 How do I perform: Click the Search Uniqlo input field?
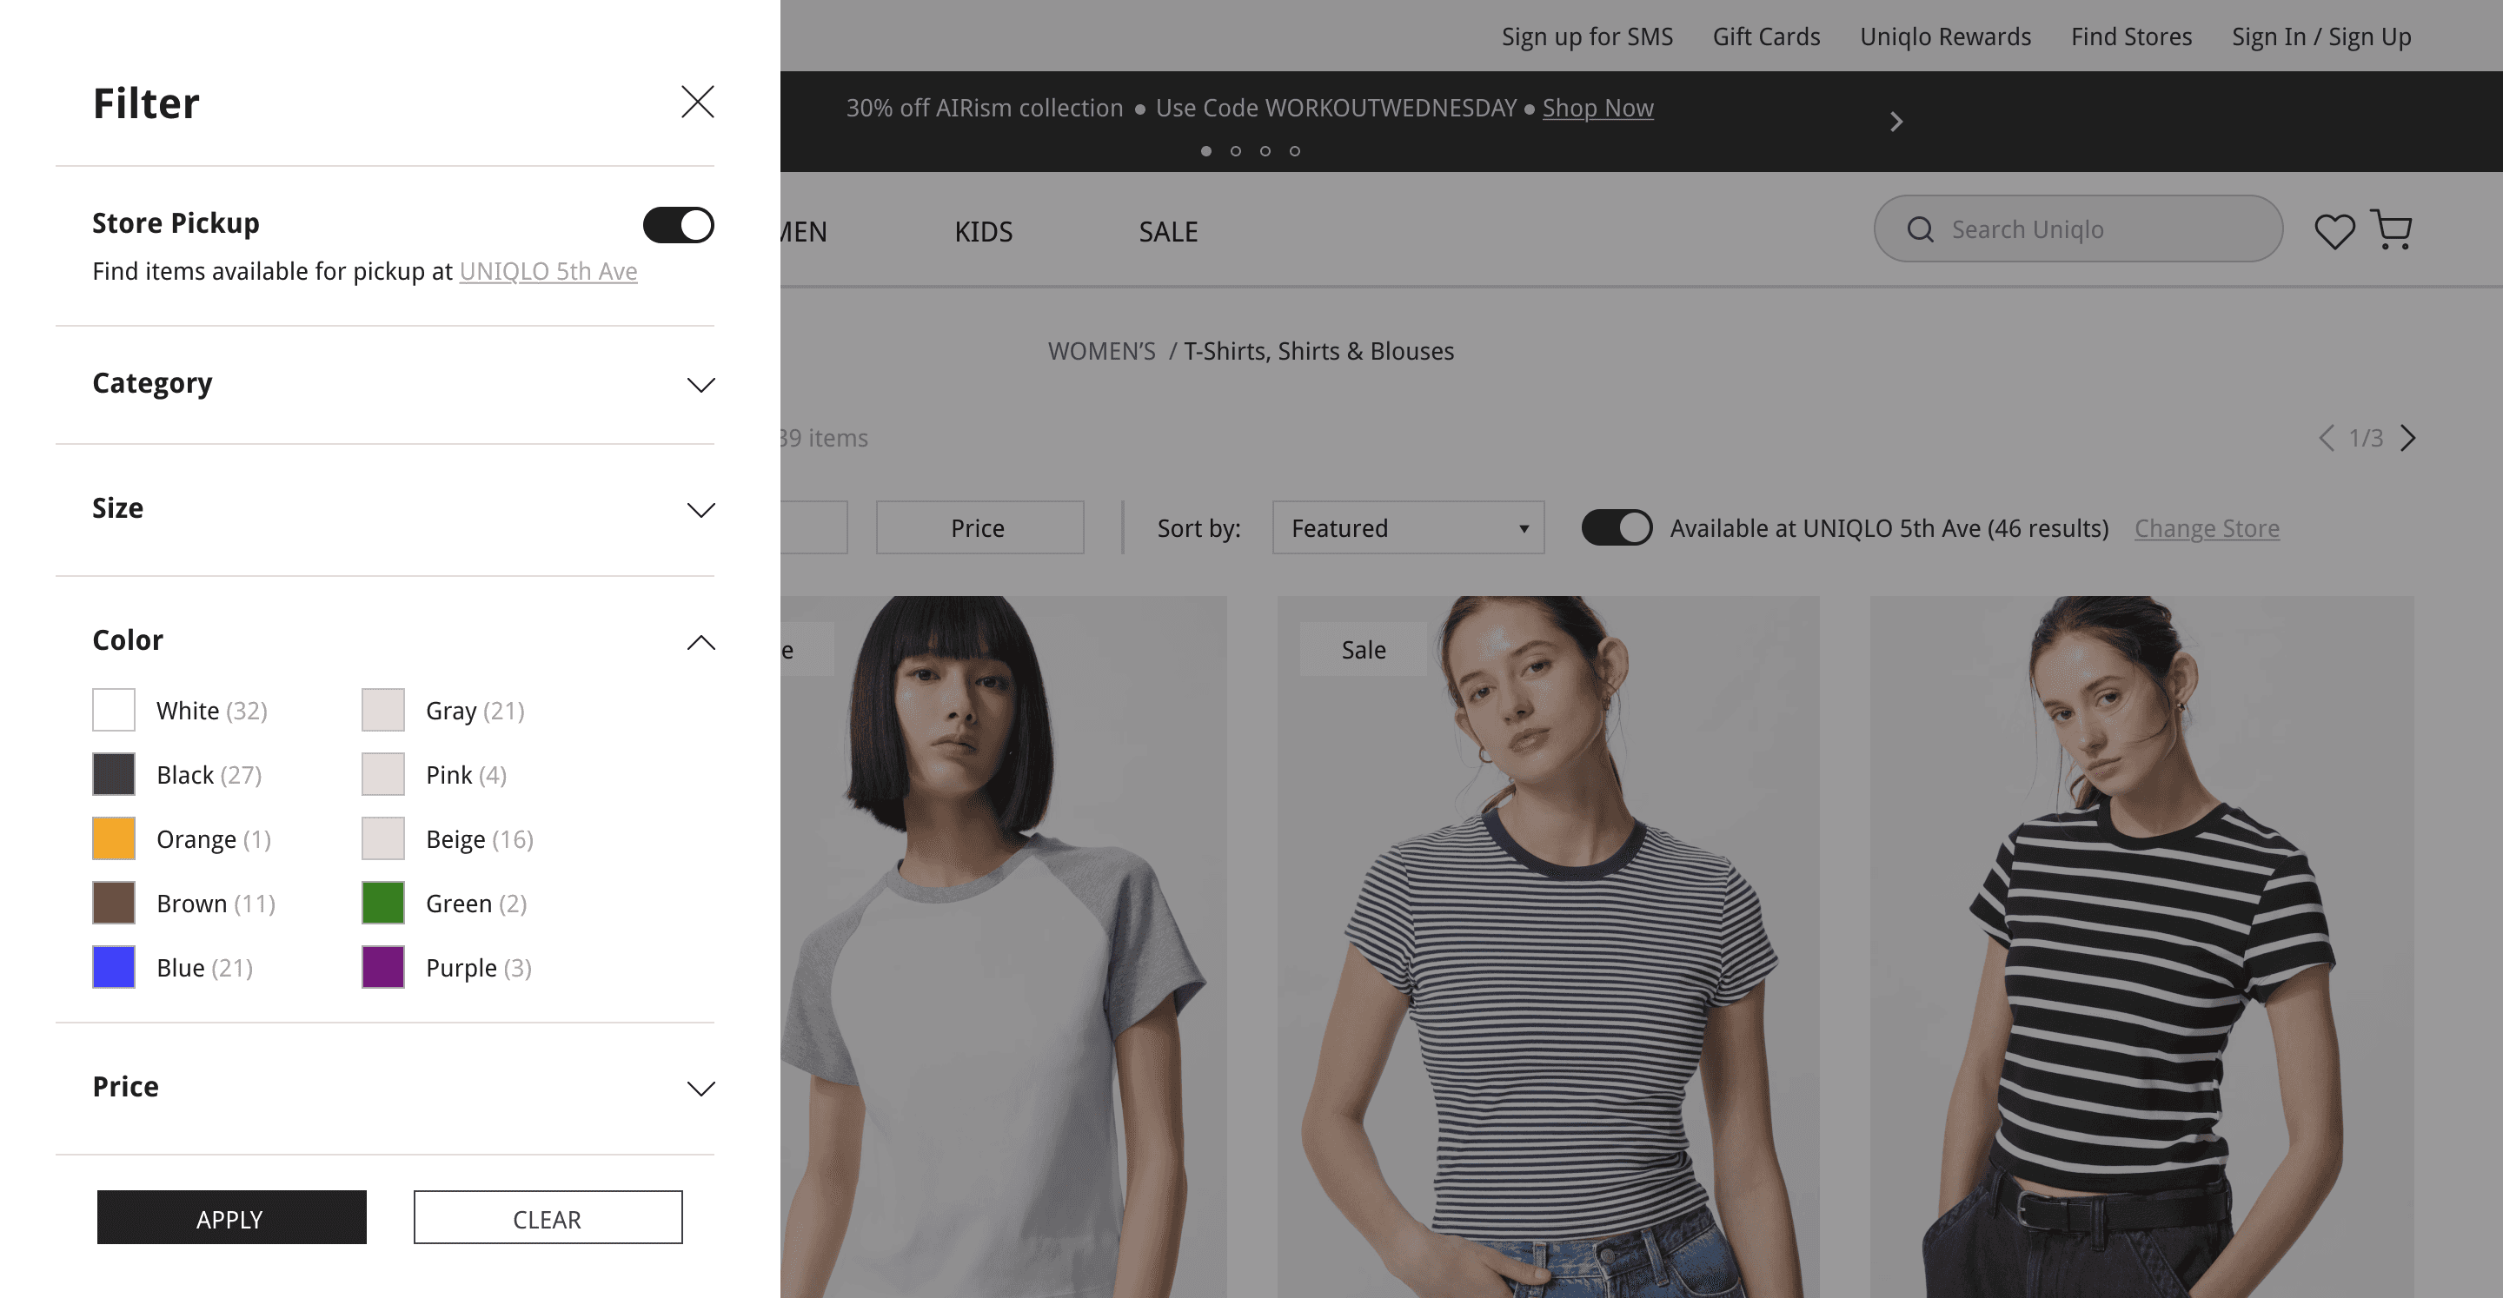[2099, 229]
